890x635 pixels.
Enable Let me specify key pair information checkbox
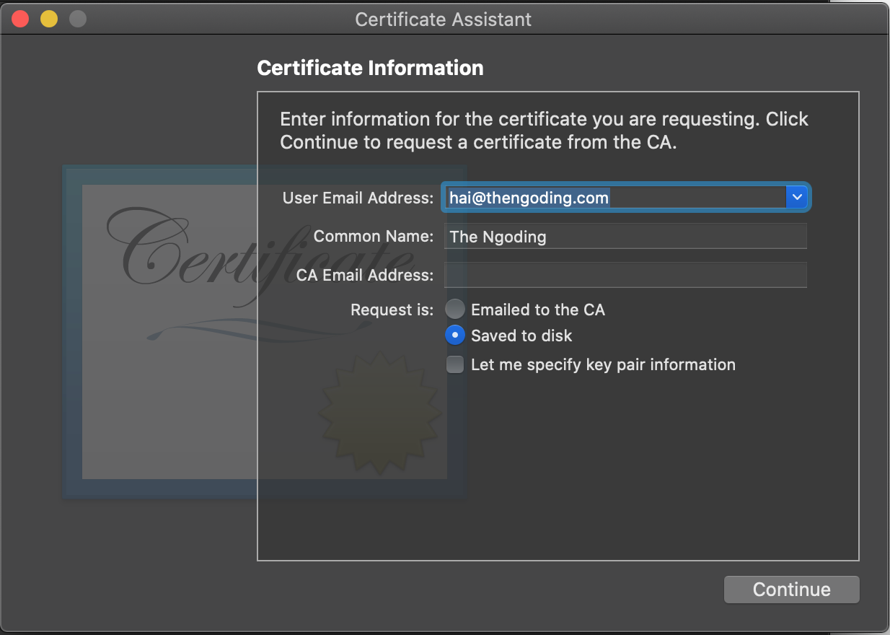pyautogui.click(x=455, y=364)
